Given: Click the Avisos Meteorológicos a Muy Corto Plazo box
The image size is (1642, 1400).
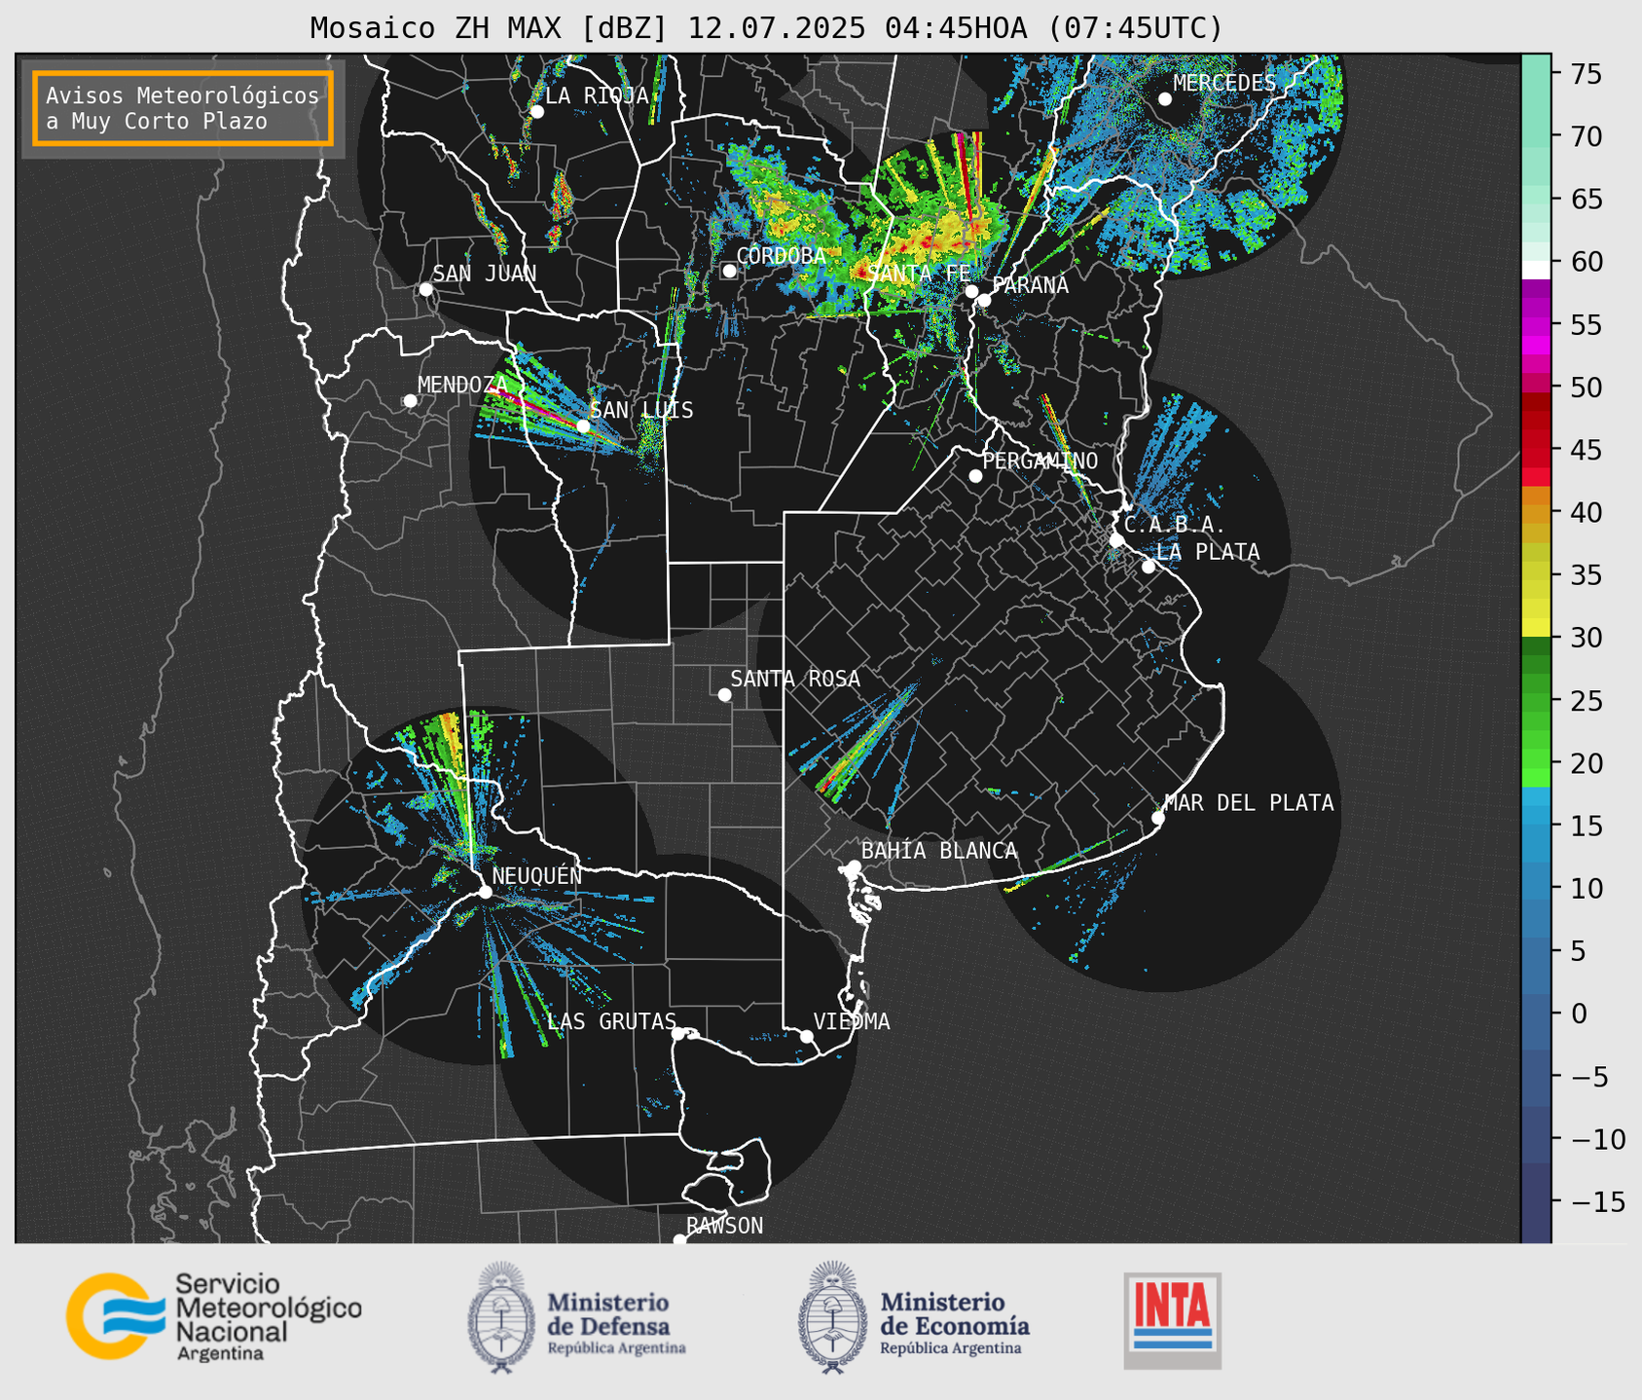Looking at the screenshot, I should [x=183, y=108].
